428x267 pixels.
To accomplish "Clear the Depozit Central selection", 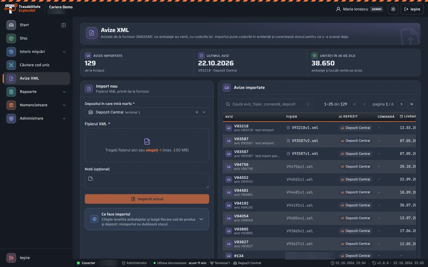I will 197,112.
